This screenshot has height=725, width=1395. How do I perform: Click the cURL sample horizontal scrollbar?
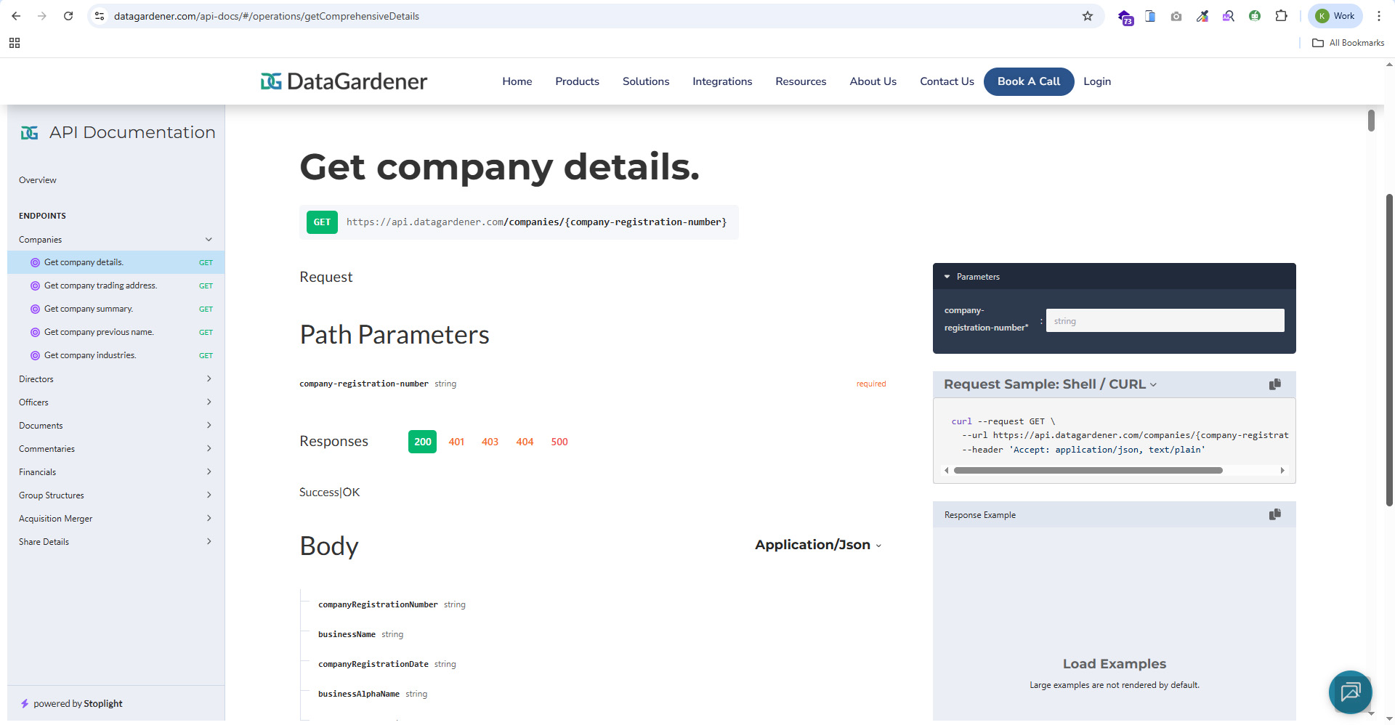pos(1088,471)
